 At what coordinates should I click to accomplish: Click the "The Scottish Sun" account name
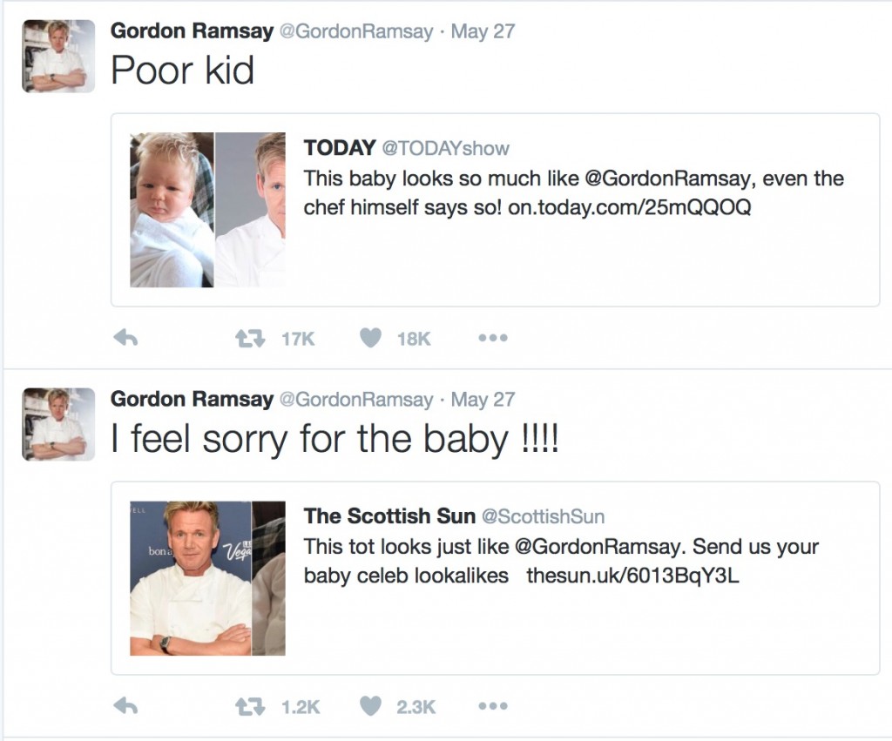pyautogui.click(x=389, y=516)
